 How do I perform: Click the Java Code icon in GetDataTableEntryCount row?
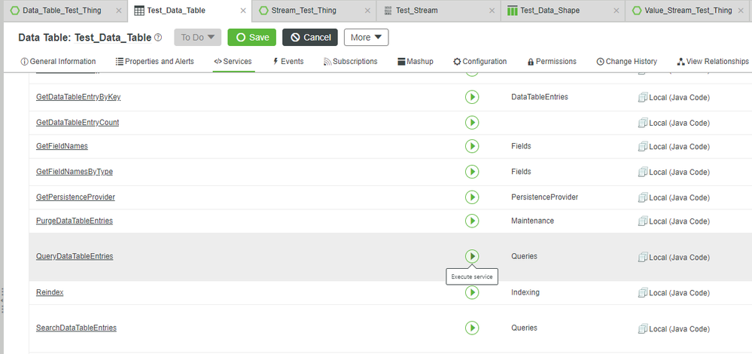pyautogui.click(x=643, y=123)
